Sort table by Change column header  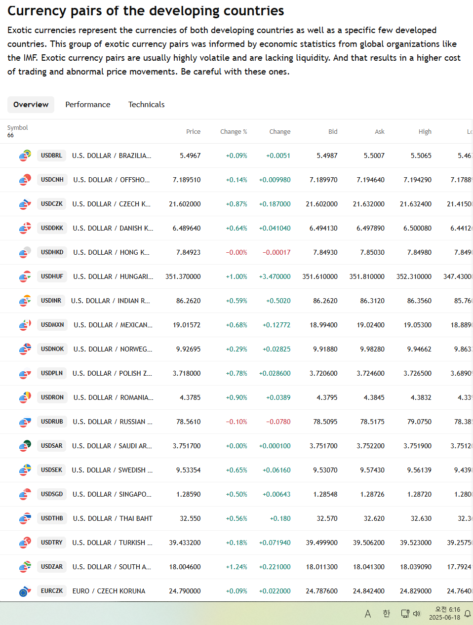point(280,132)
